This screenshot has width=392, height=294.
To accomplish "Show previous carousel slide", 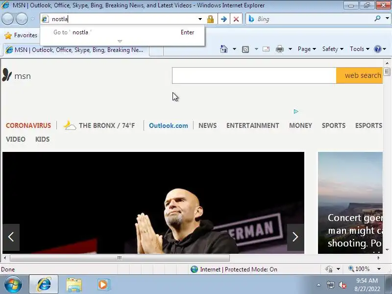I will 11,237.
